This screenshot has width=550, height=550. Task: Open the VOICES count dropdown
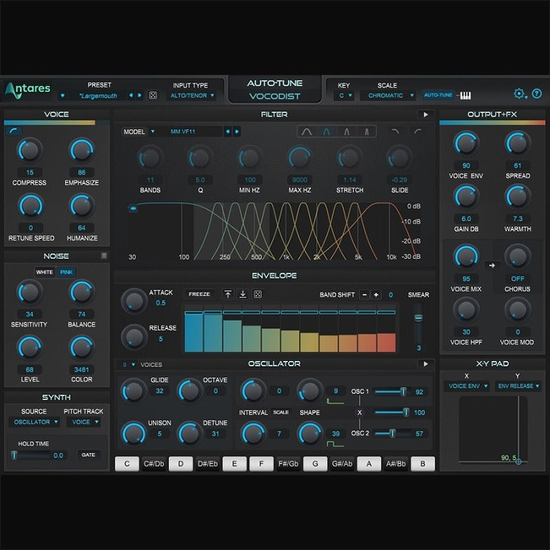[129, 365]
